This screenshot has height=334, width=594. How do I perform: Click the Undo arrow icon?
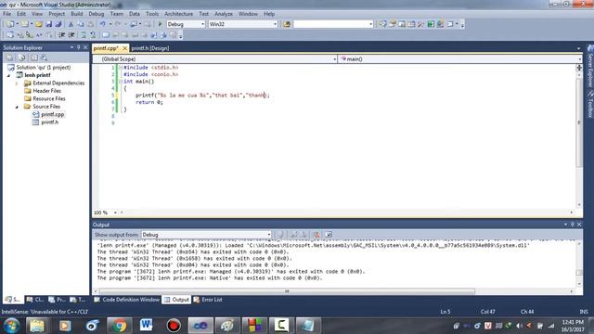tap(102, 24)
